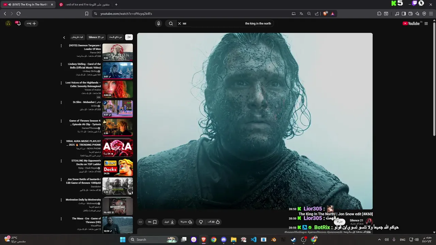The image size is (436, 245).
Task: Open Visual Studio Code from the taskbar
Action: coord(253,240)
